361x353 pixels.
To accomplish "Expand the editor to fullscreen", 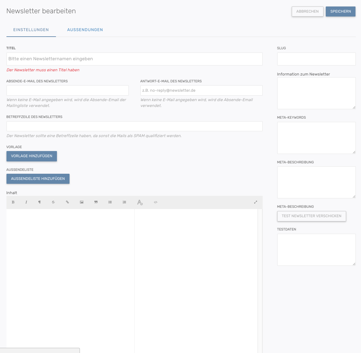I will [x=256, y=202].
